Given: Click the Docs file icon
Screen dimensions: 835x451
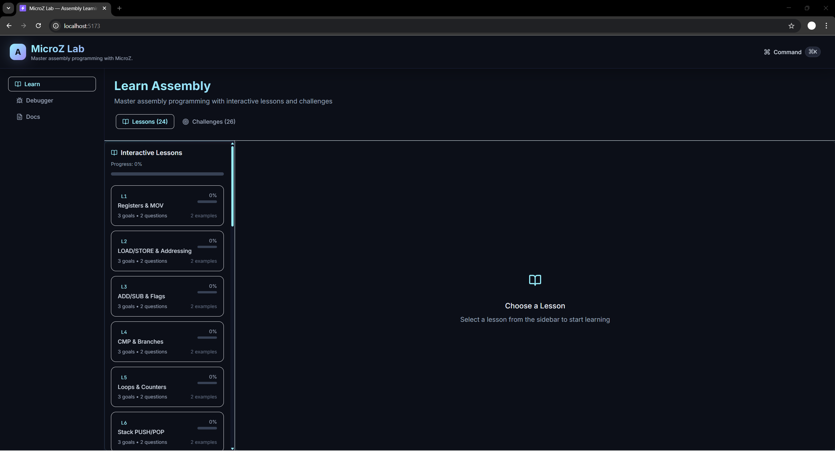Looking at the screenshot, I should 20,117.
